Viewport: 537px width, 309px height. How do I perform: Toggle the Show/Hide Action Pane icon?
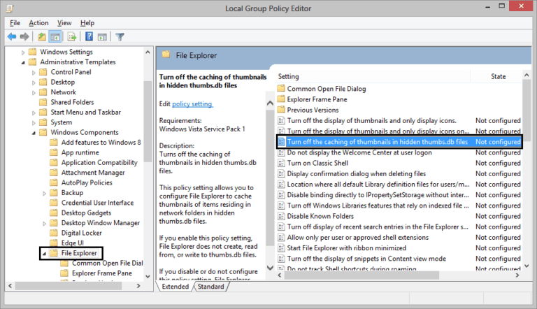pos(102,36)
